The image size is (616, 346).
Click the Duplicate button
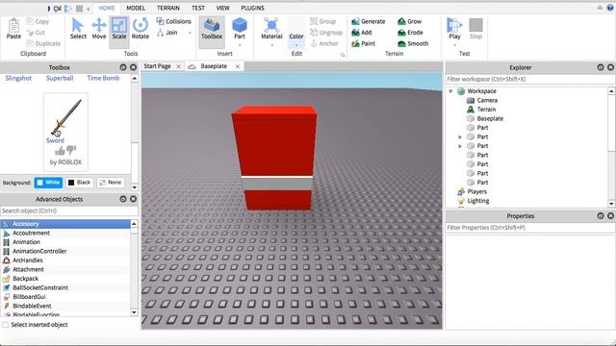[43, 43]
